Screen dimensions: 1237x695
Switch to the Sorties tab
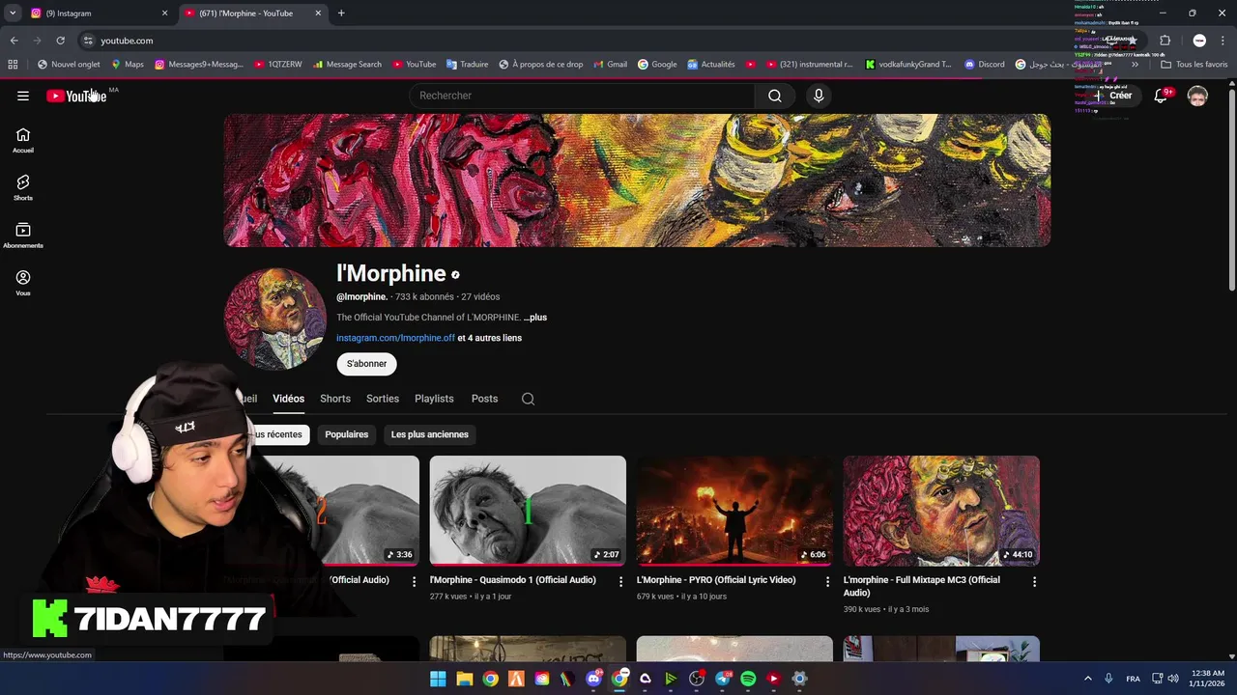click(x=383, y=399)
